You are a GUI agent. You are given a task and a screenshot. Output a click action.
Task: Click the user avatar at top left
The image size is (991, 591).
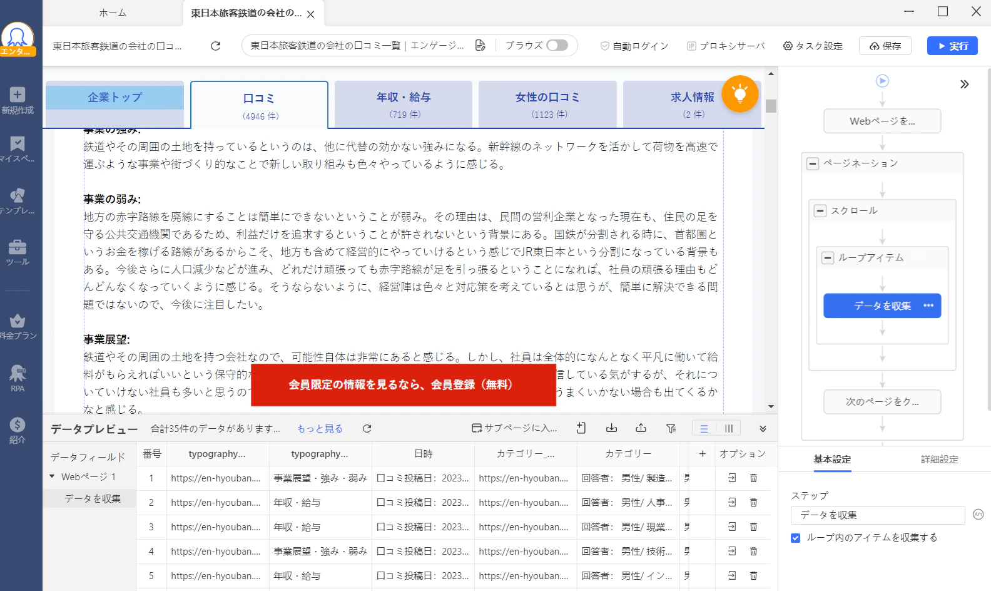point(18,38)
